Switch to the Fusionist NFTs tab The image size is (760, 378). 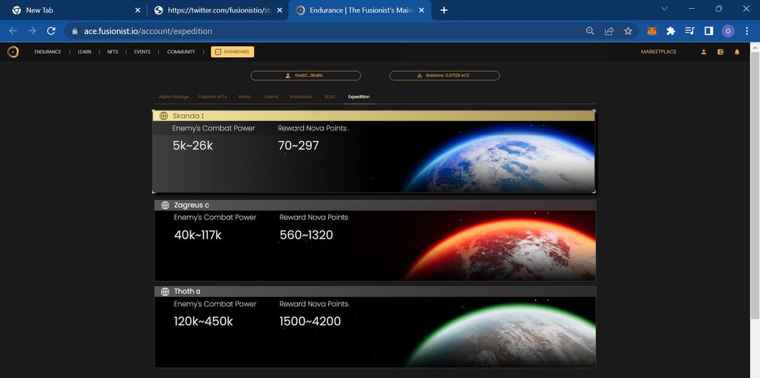click(x=213, y=97)
